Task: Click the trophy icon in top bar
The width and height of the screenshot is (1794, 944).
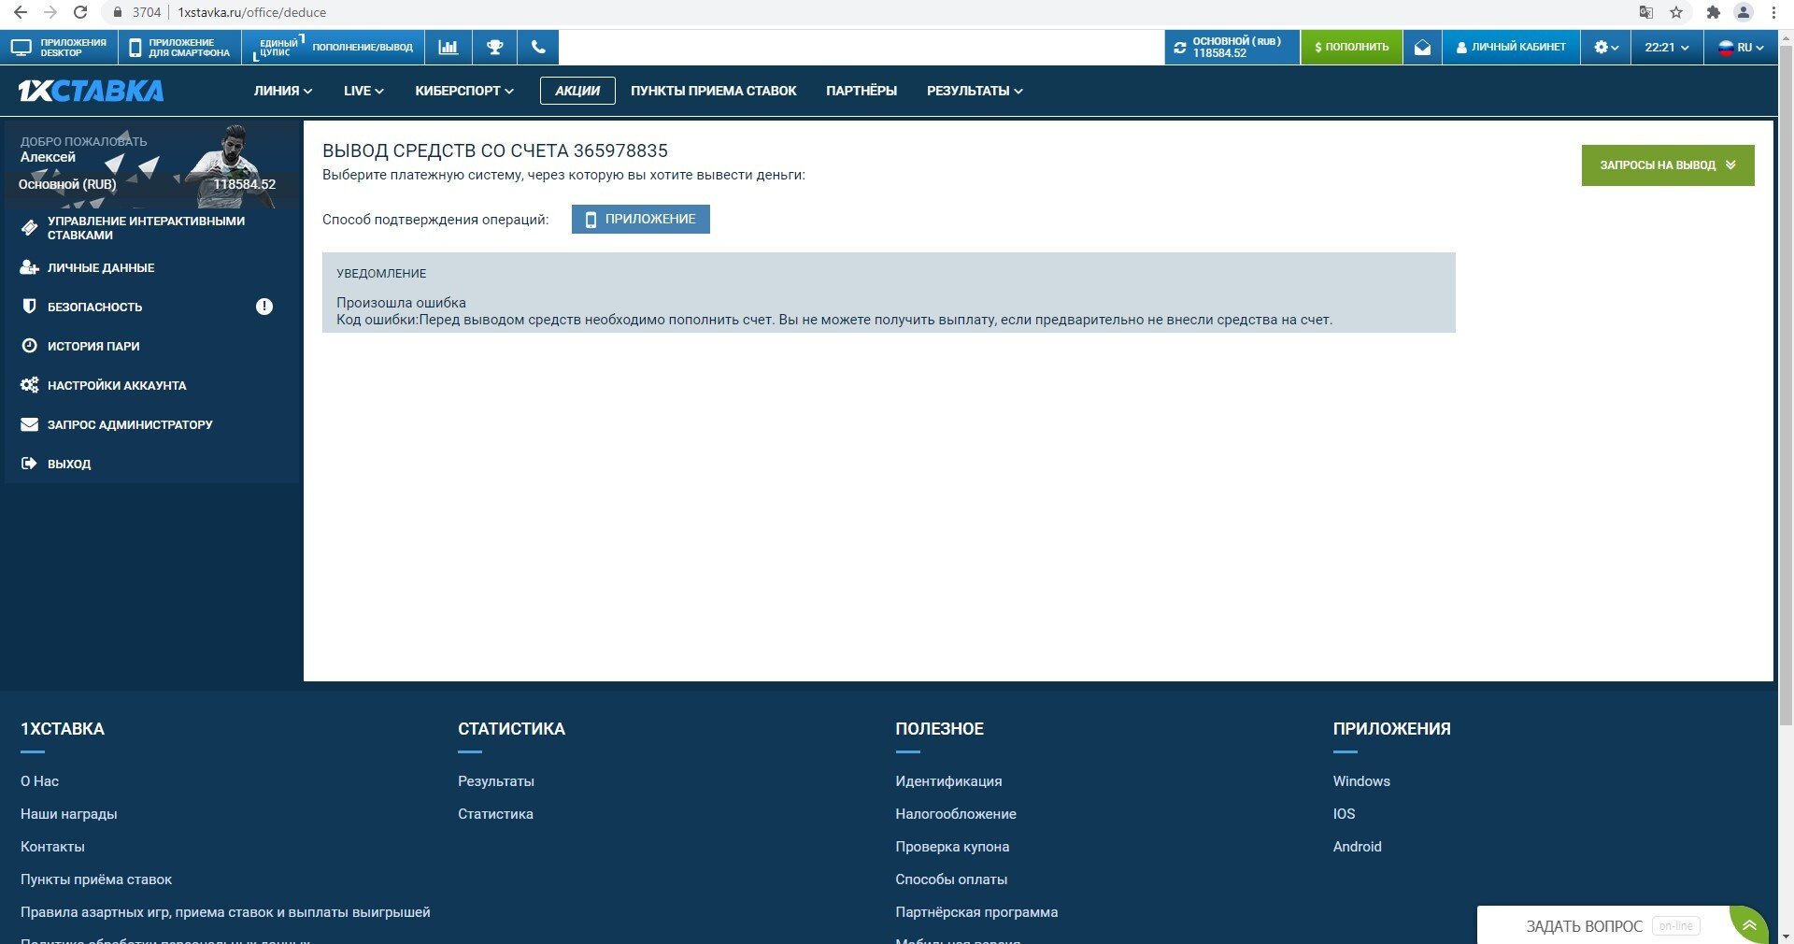Action: tap(494, 47)
